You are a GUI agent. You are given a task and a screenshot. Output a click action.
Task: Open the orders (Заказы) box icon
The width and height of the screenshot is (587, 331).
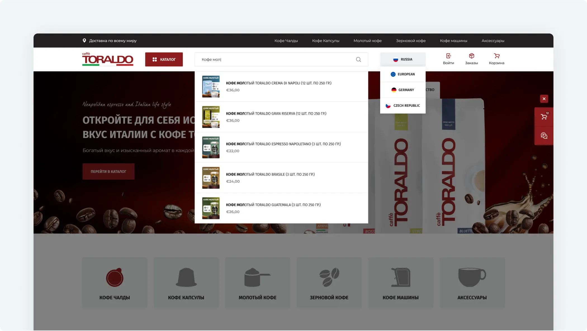pos(471,56)
